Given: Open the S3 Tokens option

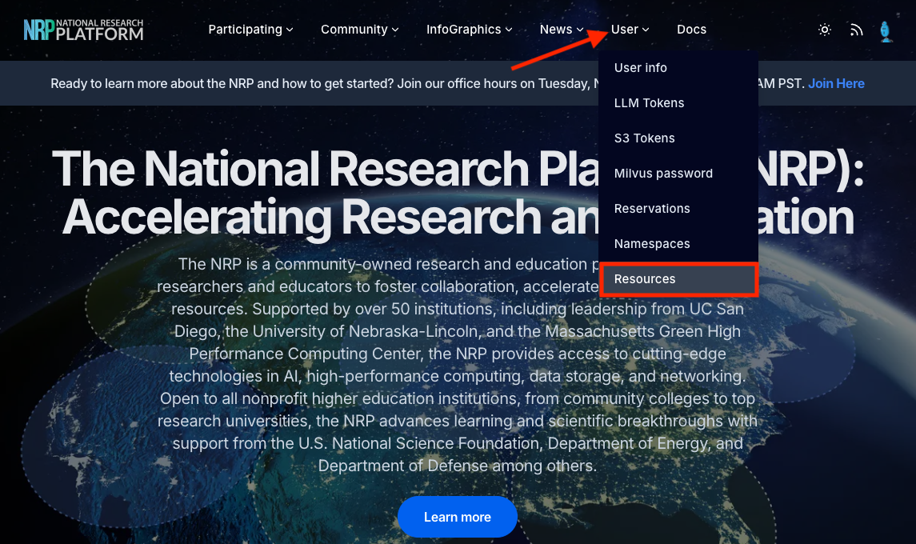Looking at the screenshot, I should tap(644, 138).
